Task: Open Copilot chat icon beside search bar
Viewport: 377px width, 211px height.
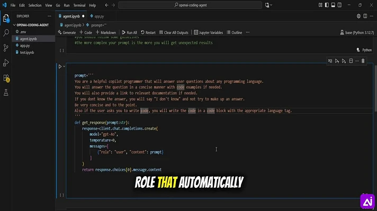Action: pyautogui.click(x=267, y=5)
